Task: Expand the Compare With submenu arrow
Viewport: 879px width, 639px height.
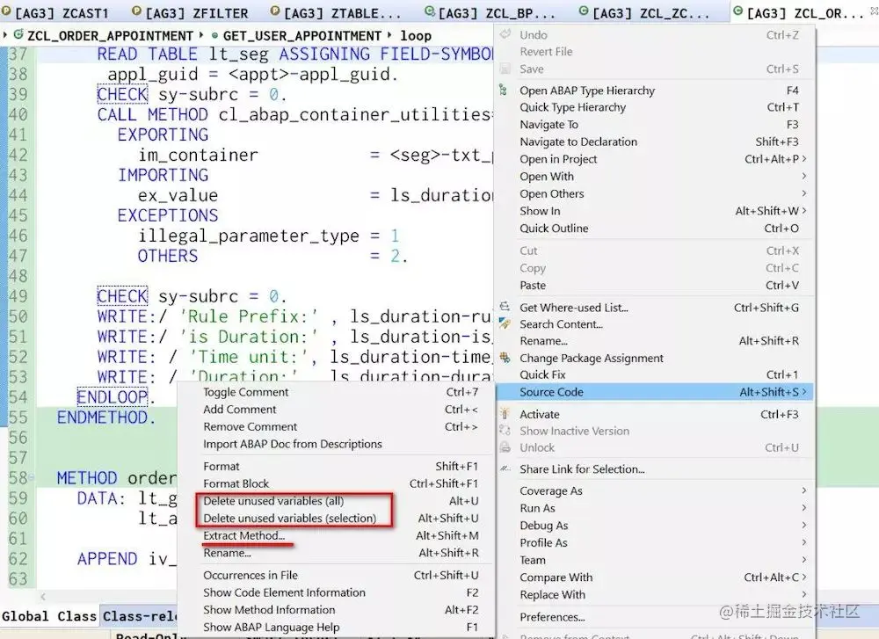Action: (x=804, y=577)
